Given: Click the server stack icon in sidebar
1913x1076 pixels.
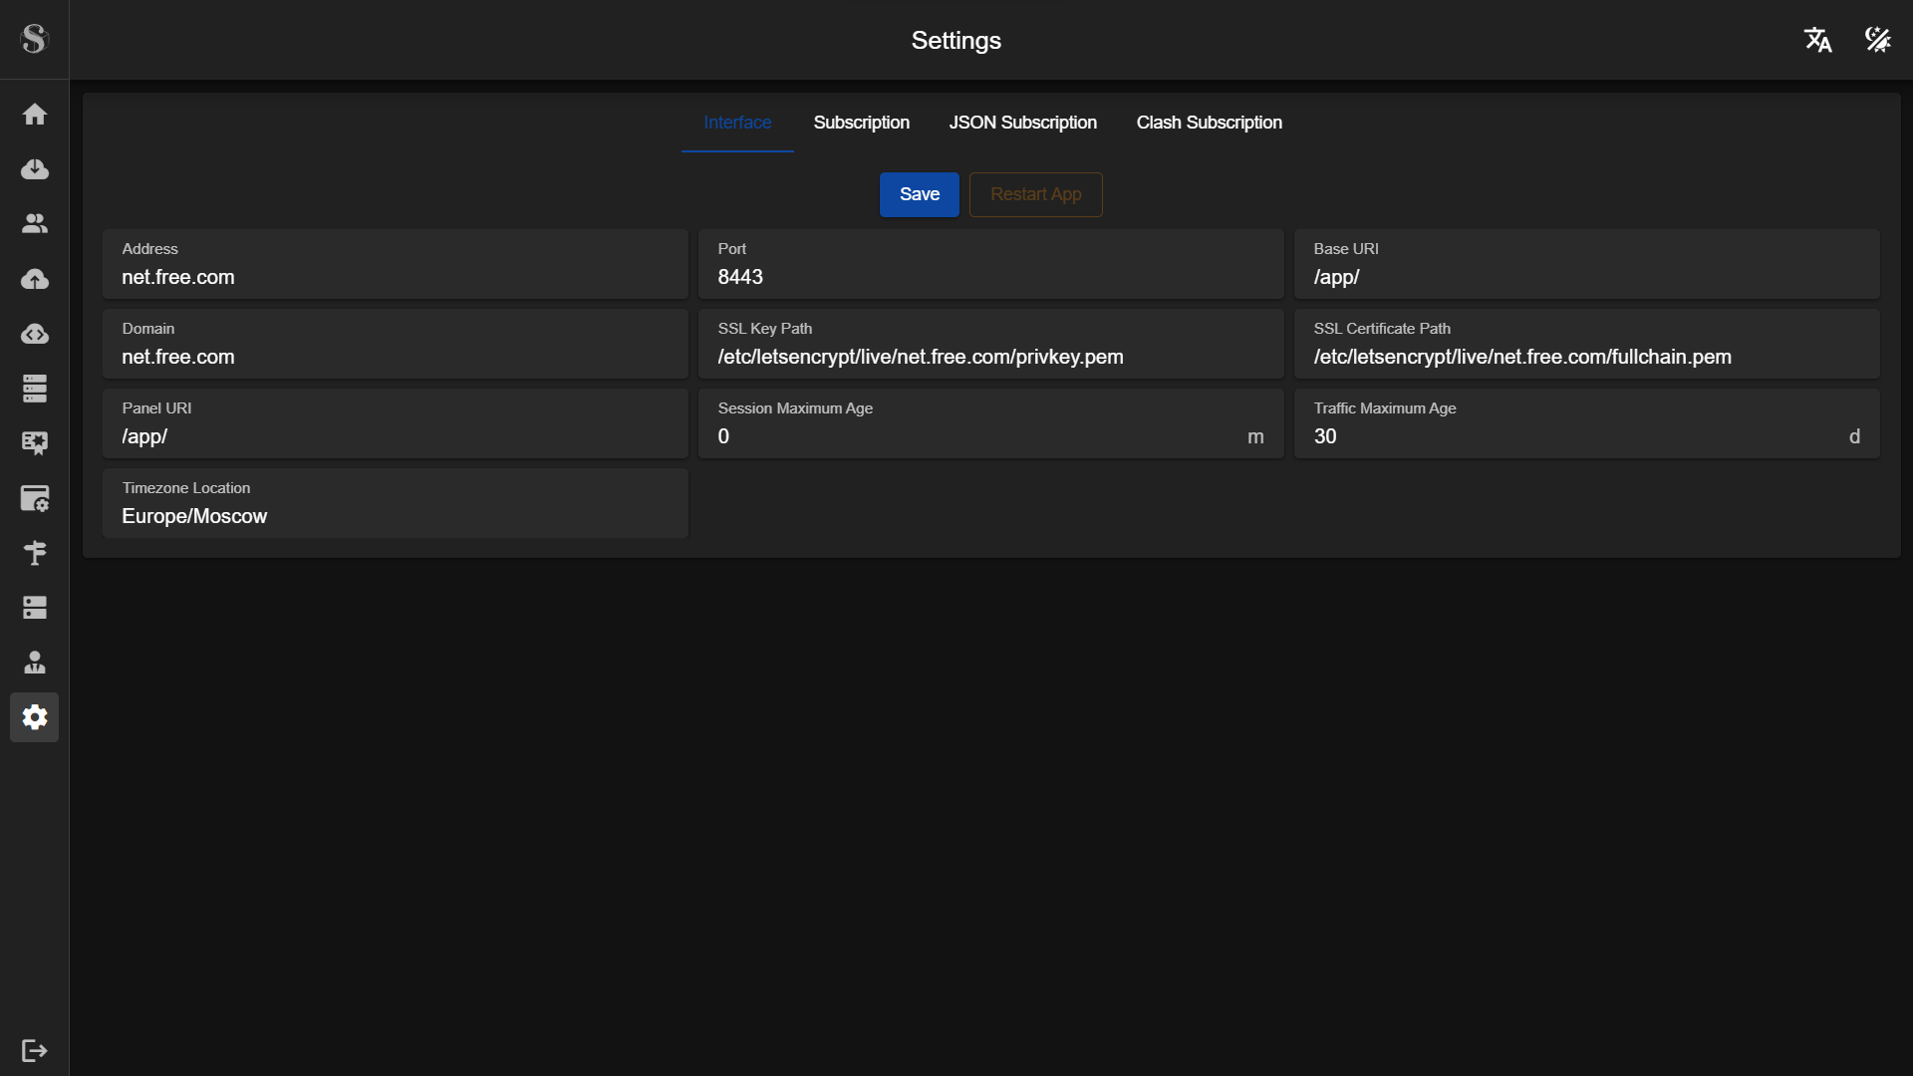Looking at the screenshot, I should pos(35,389).
